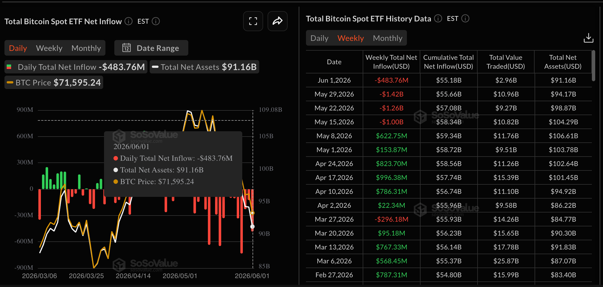The height and width of the screenshot is (287, 603).
Task: Select the Apr 2,2026 row date
Action: tap(334, 206)
